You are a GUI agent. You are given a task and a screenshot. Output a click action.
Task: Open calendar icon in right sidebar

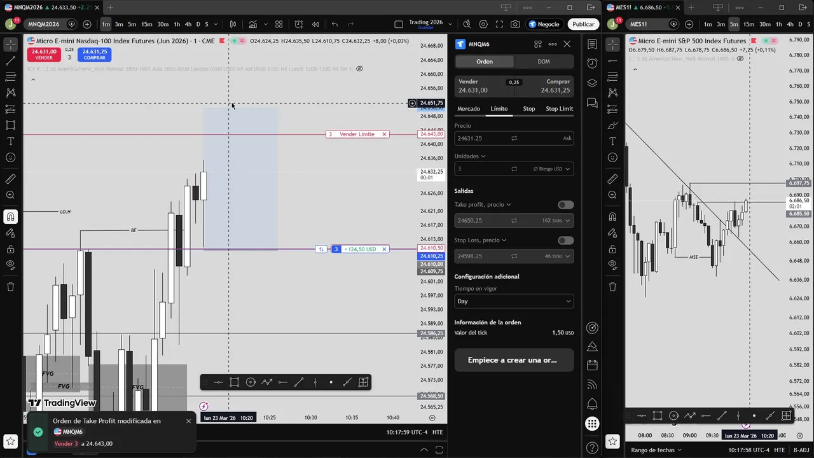[592, 365]
